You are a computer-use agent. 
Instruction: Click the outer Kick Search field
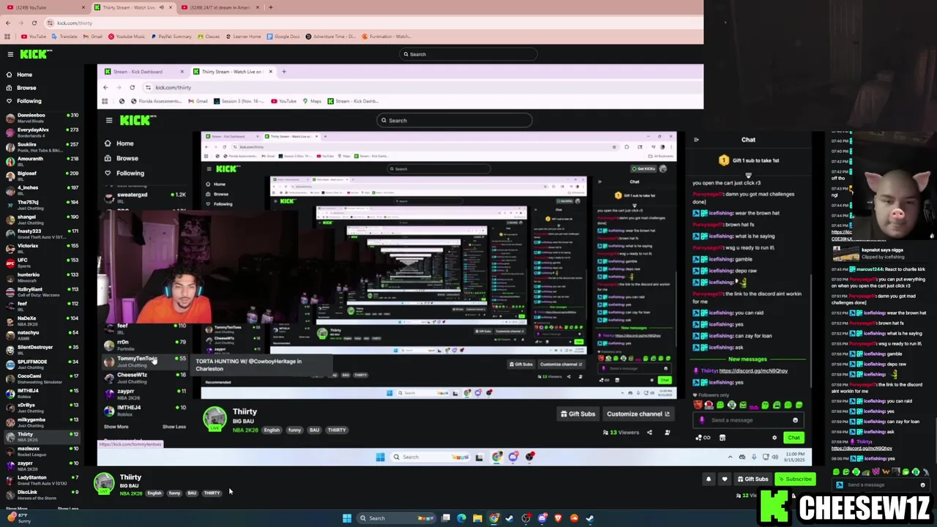point(468,54)
